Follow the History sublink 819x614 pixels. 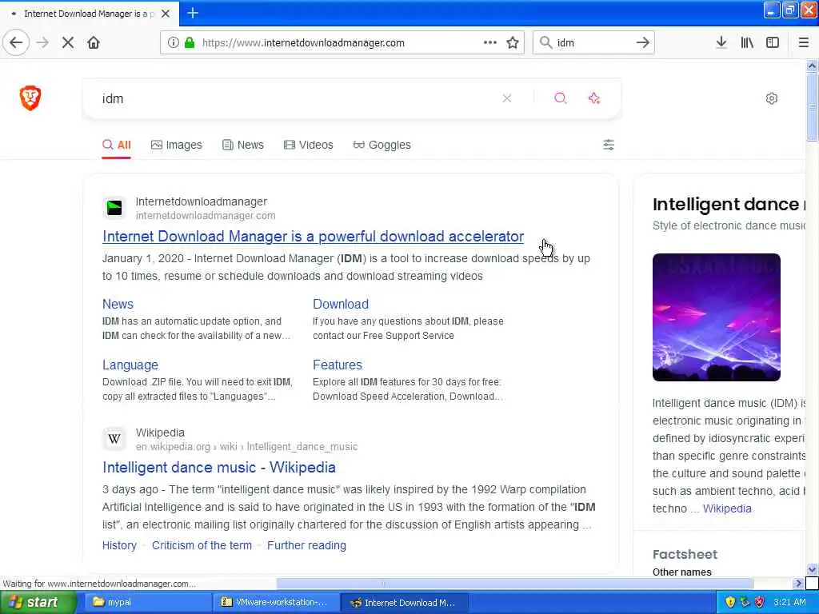coord(119,545)
